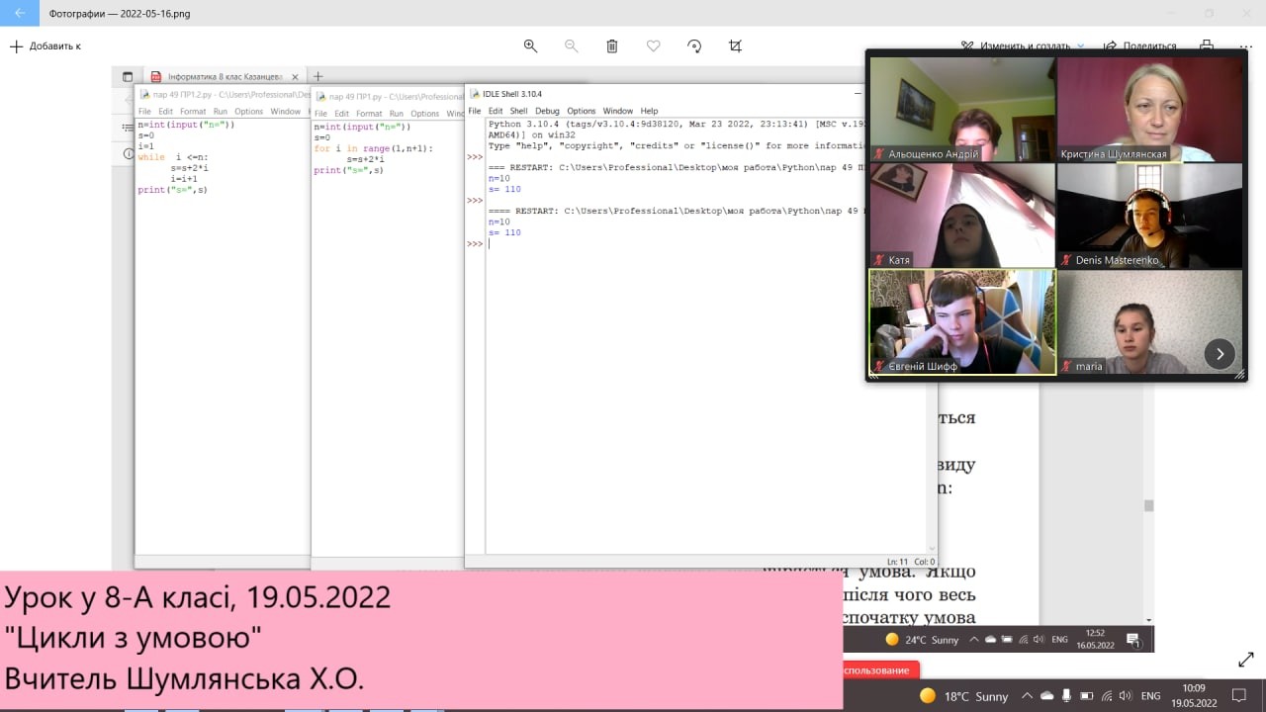Click the rotate image icon
The image size is (1266, 712).
pos(694,45)
